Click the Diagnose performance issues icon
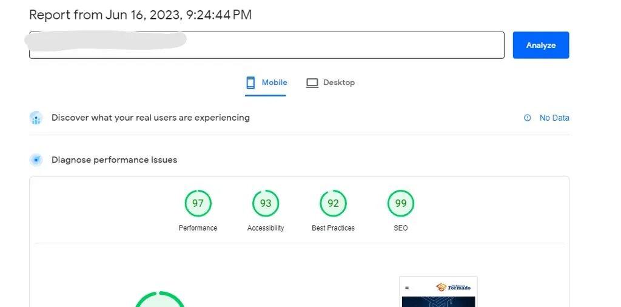 pyautogui.click(x=36, y=160)
